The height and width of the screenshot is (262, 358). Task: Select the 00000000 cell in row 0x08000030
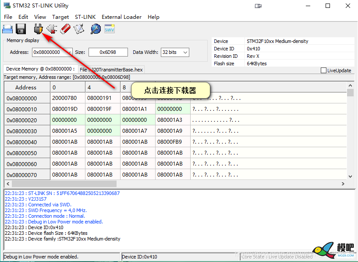coord(103,131)
